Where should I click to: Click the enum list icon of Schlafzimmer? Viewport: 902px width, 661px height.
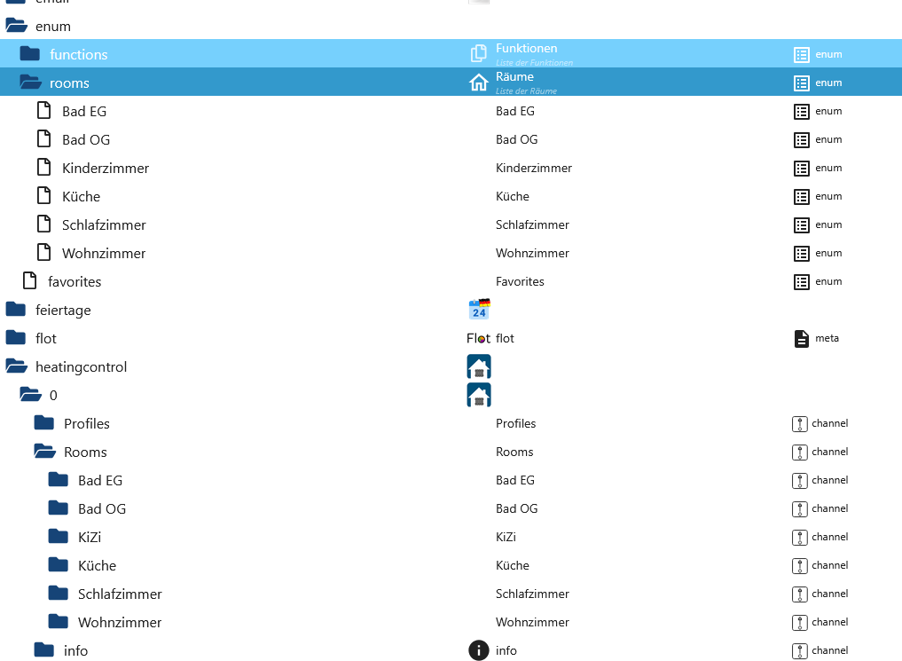pyautogui.click(x=801, y=225)
